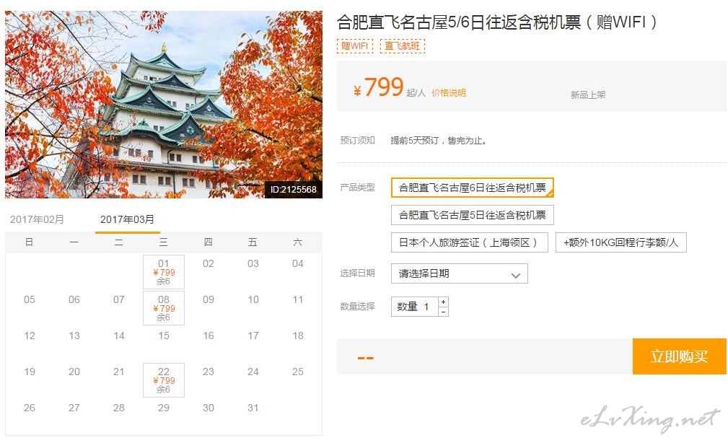The height and width of the screenshot is (443, 728).
Task: Switch to the 2017年02月 calendar tab
Action: point(37,219)
